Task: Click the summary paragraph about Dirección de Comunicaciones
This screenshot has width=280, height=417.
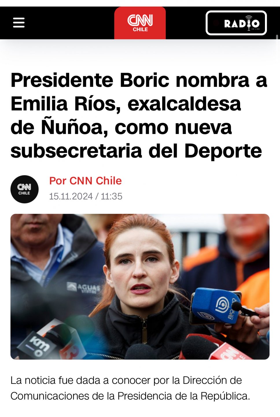Action: click(130, 388)
